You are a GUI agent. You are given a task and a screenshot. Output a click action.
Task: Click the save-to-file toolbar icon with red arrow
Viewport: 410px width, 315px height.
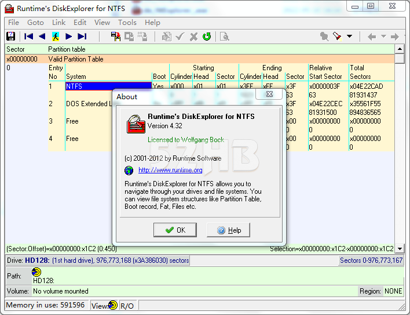(x=116, y=37)
